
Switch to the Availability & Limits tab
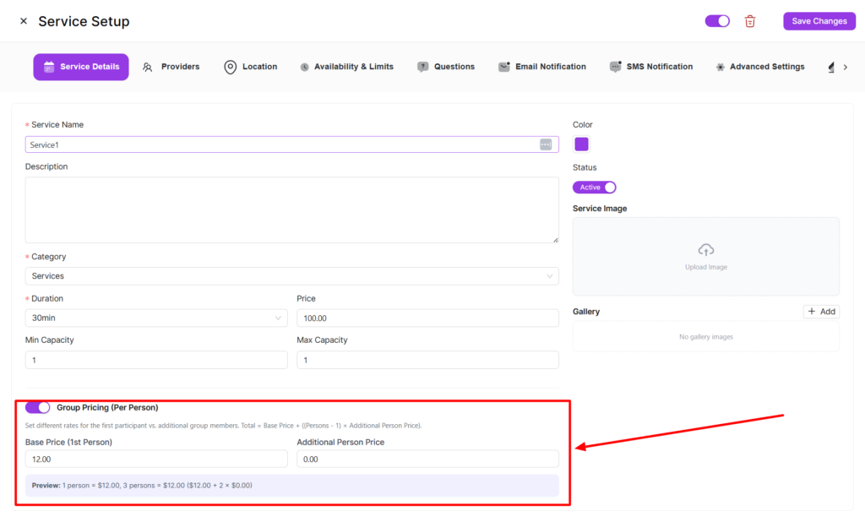[346, 67]
